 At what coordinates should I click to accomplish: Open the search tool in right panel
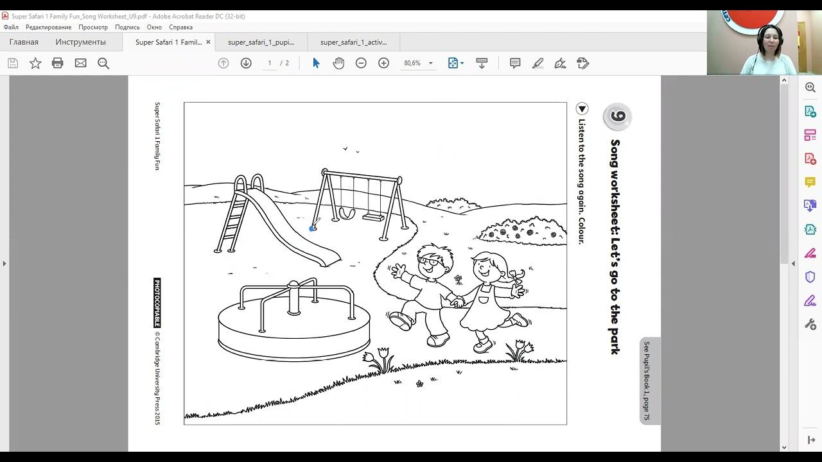(810, 87)
